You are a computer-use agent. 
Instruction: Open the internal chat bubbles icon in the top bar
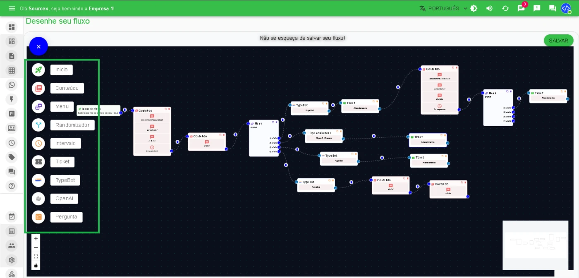point(553,8)
